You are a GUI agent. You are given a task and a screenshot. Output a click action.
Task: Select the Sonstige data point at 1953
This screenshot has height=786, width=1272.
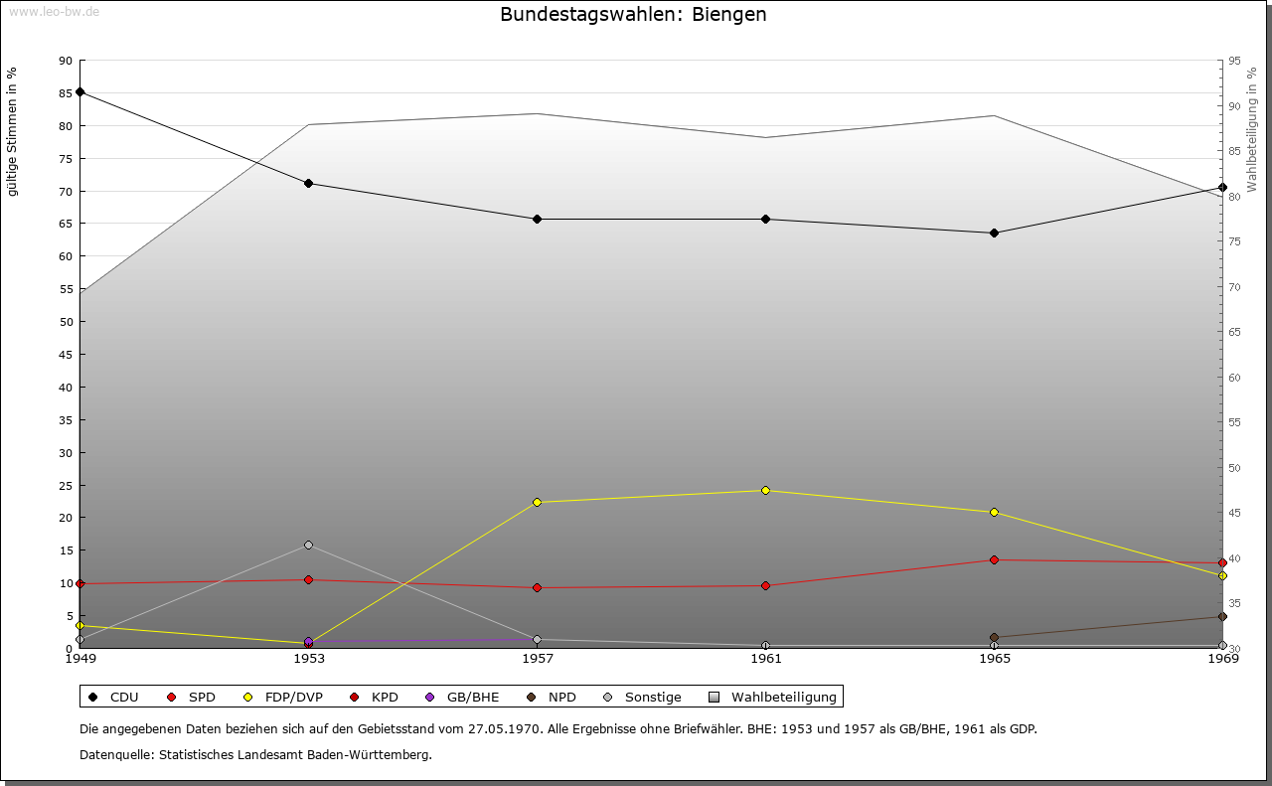308,545
